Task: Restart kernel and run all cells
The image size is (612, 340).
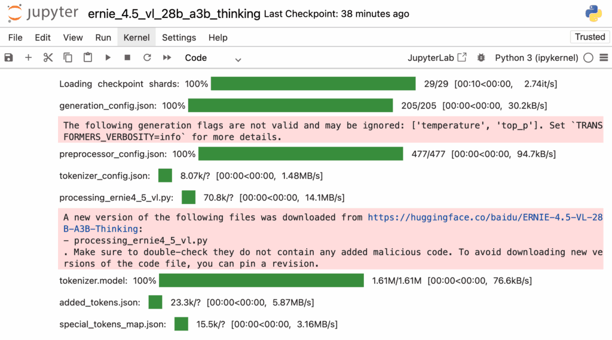Action: click(167, 58)
